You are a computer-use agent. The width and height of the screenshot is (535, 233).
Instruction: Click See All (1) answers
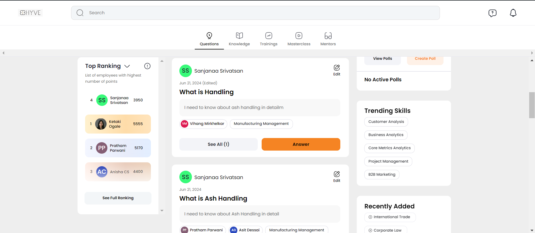[x=218, y=144]
